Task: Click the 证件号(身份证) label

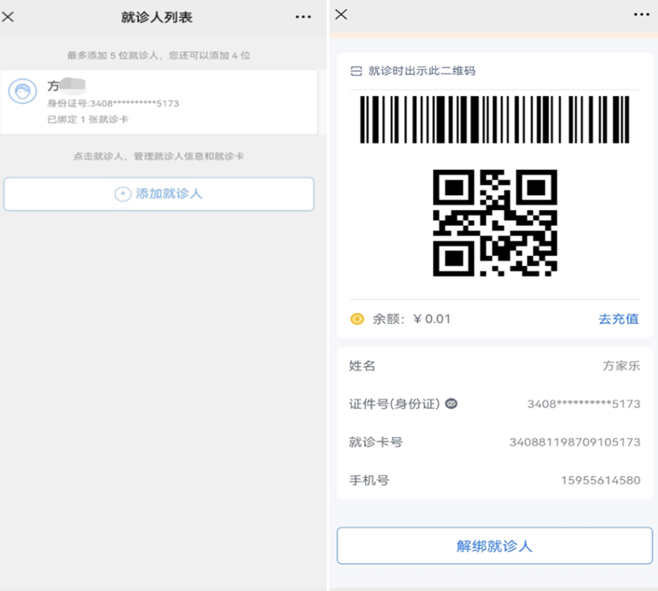Action: 395,403
